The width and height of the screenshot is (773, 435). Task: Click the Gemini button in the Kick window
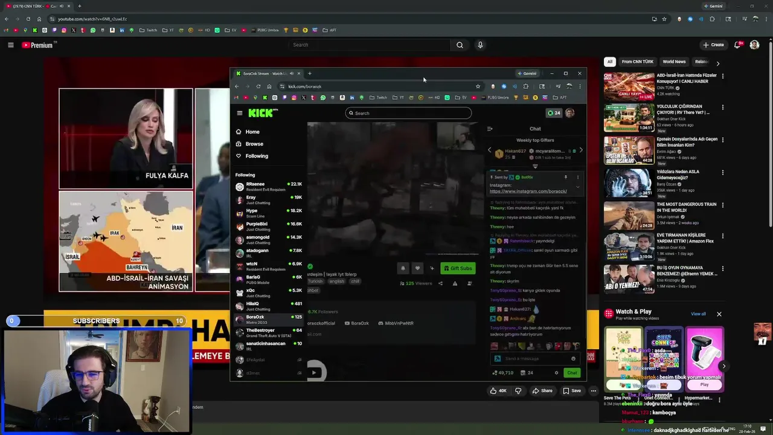pos(527,74)
